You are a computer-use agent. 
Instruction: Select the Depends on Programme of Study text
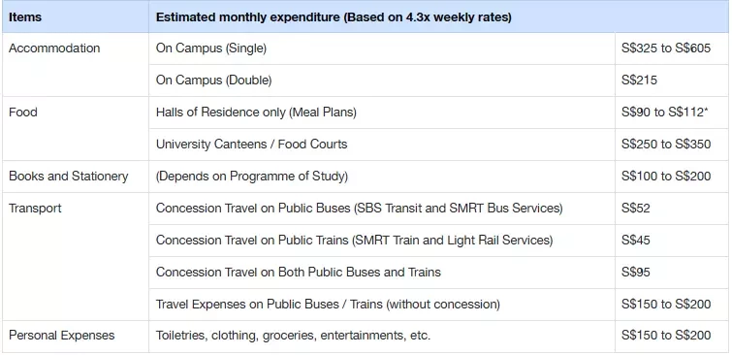[252, 177]
